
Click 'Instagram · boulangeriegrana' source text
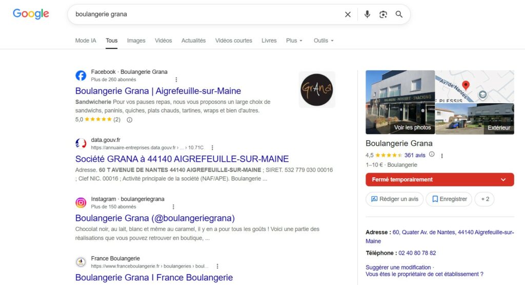(128, 199)
